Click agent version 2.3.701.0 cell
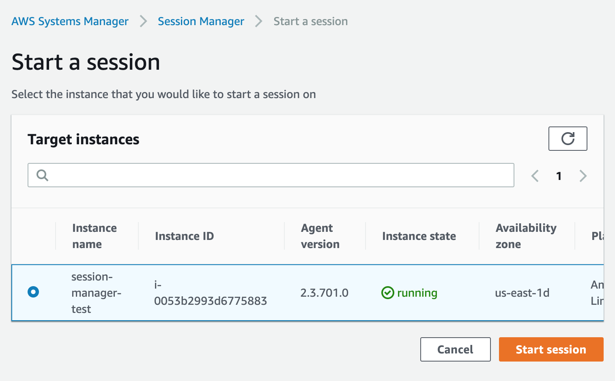615x381 pixels. (324, 293)
